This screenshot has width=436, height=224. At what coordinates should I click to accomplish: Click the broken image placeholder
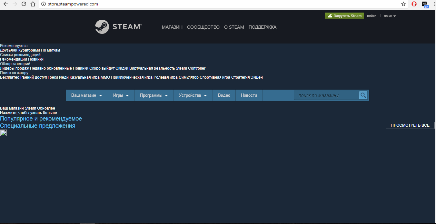[3, 133]
